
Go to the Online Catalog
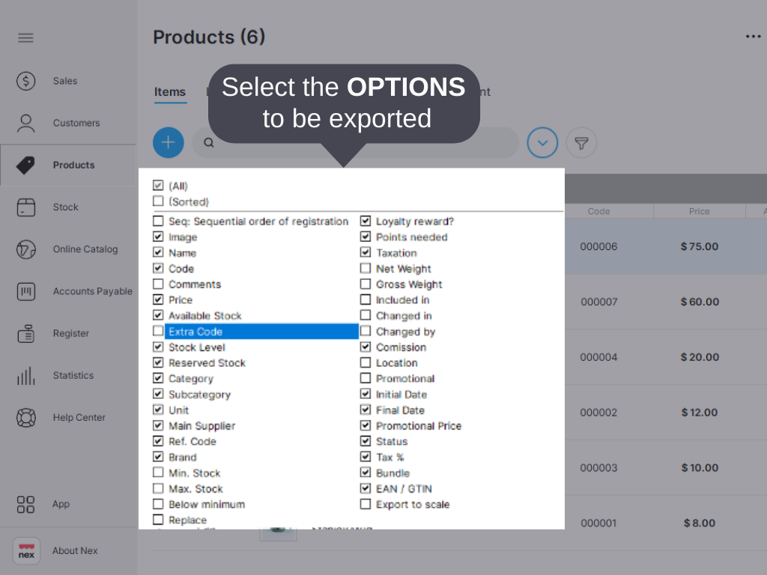[26, 249]
